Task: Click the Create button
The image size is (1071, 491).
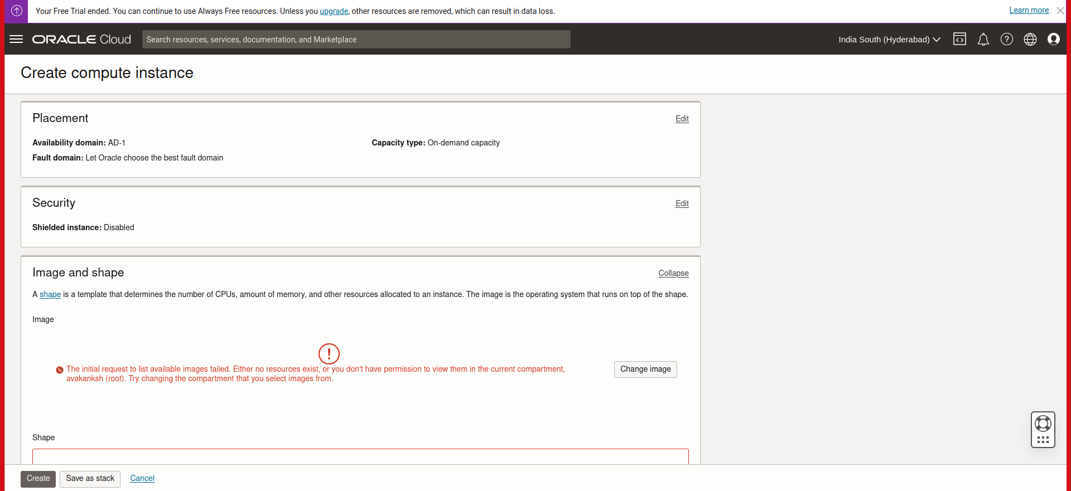Action: tap(38, 479)
